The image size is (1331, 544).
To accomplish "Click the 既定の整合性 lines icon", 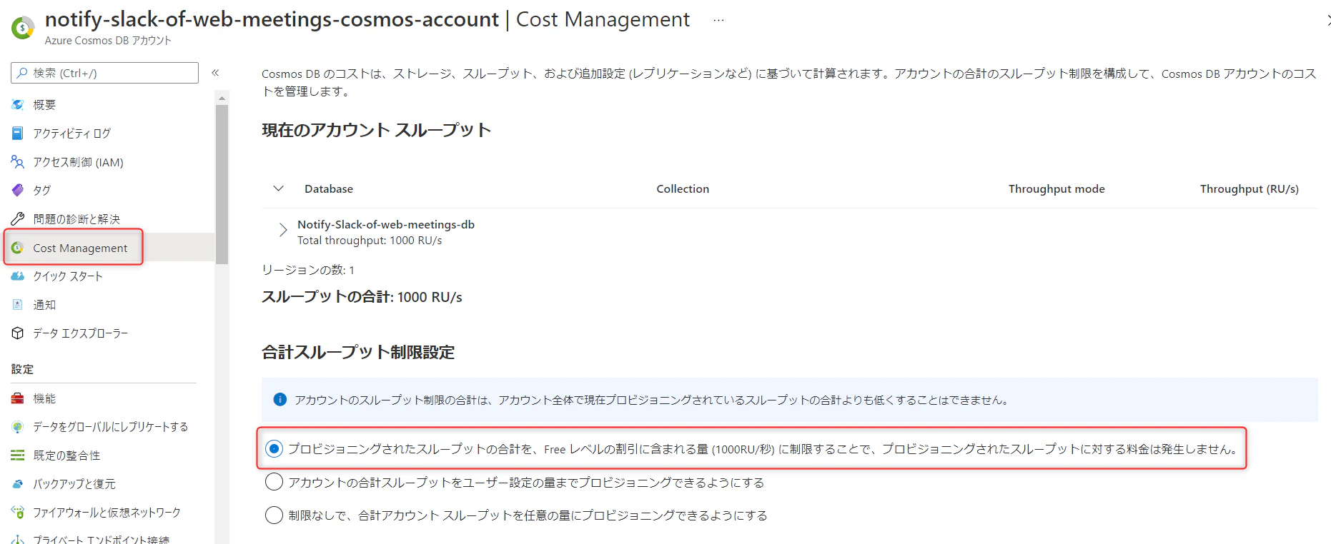I will (18, 455).
